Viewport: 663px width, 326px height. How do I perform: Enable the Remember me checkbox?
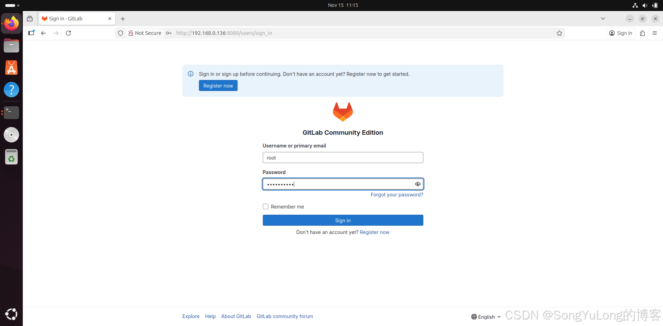[x=266, y=207]
